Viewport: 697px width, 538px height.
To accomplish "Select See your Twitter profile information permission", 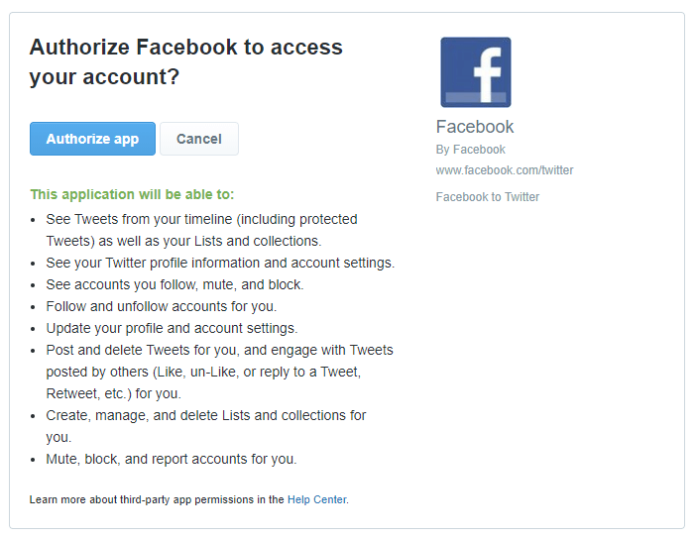I will click(x=220, y=263).
